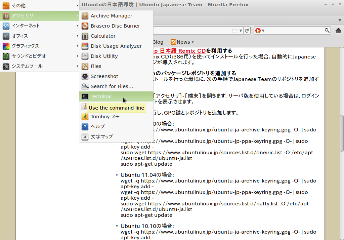Expand the サウンドとビデオ submenu

[78, 56]
